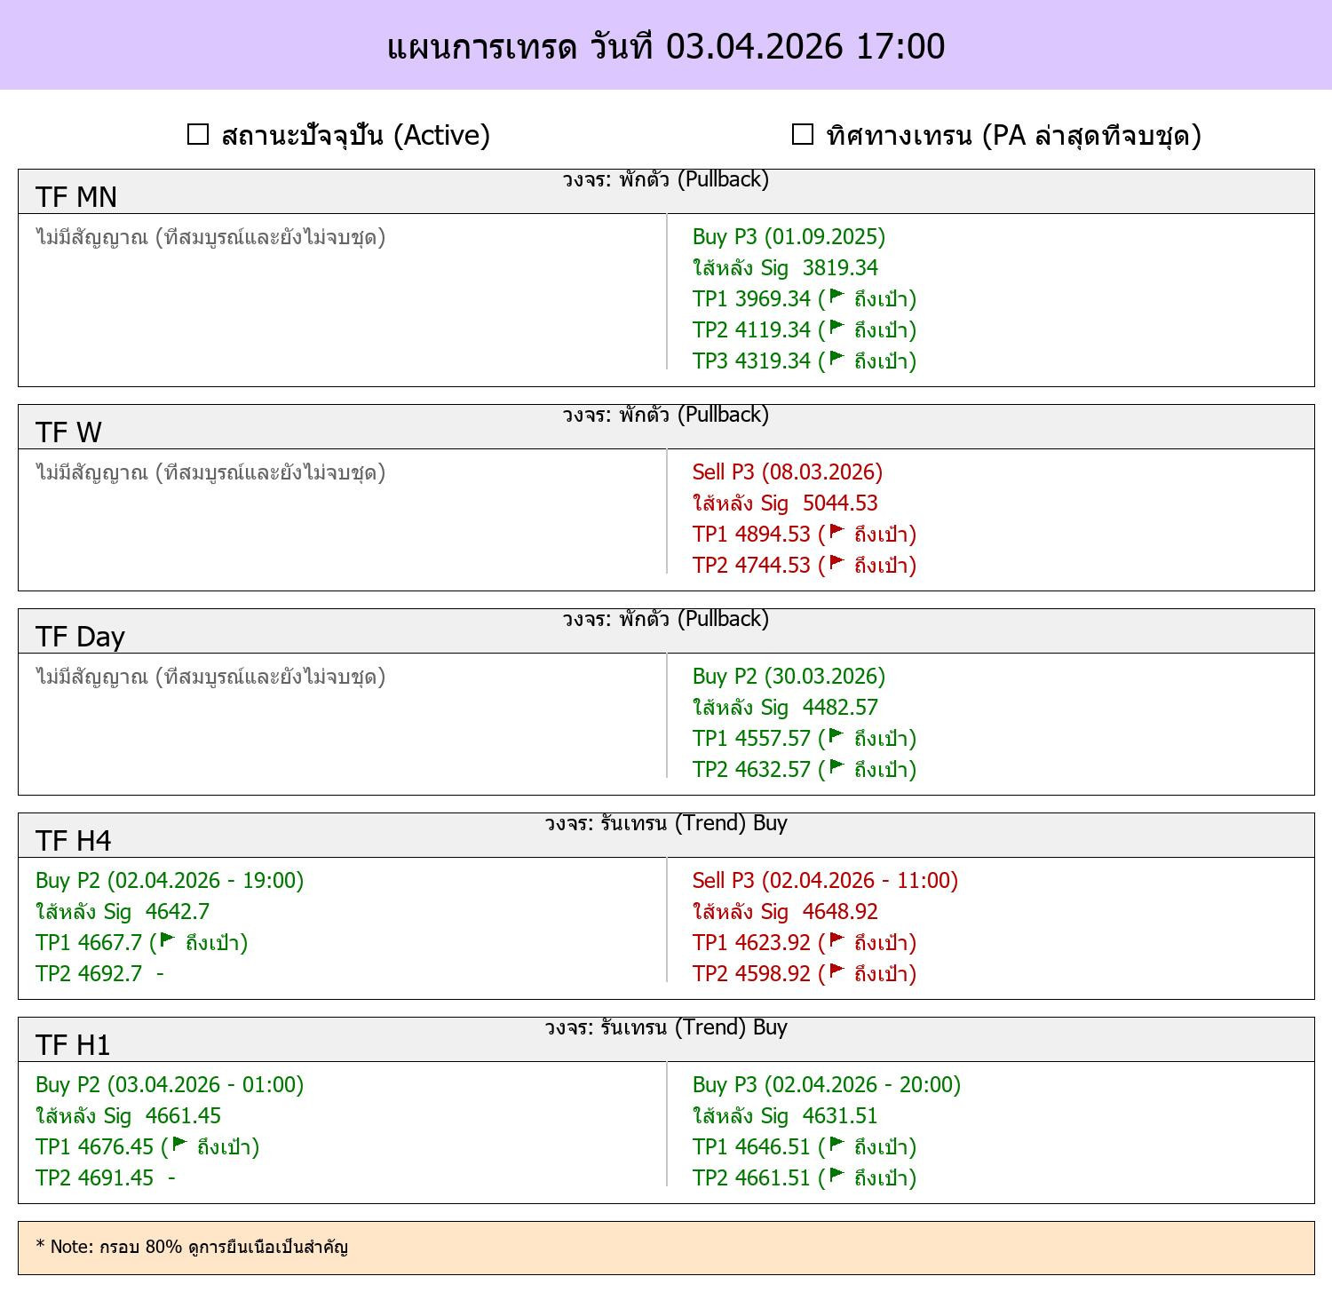Click red flag beside TP2 4744.53
1332x1292 pixels.
[x=836, y=563]
